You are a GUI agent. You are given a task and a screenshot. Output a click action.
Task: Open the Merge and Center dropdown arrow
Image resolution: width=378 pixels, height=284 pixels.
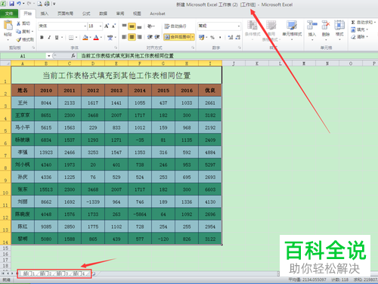tap(193, 37)
